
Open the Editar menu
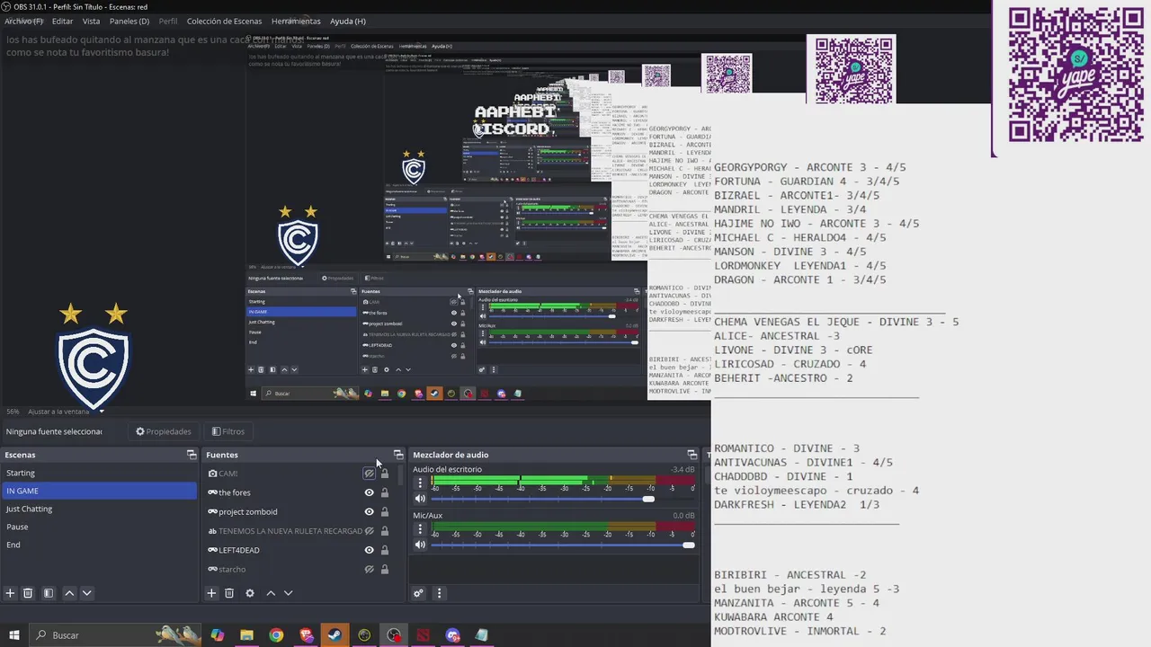[x=62, y=21]
